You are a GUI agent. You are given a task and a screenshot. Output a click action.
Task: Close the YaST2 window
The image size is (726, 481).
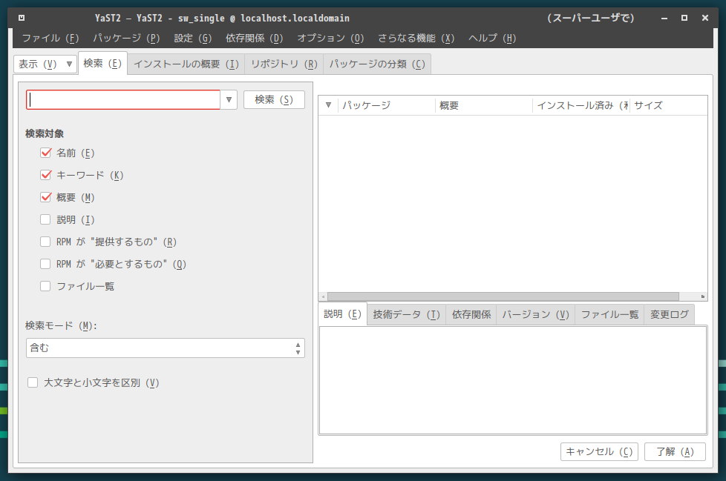point(705,18)
